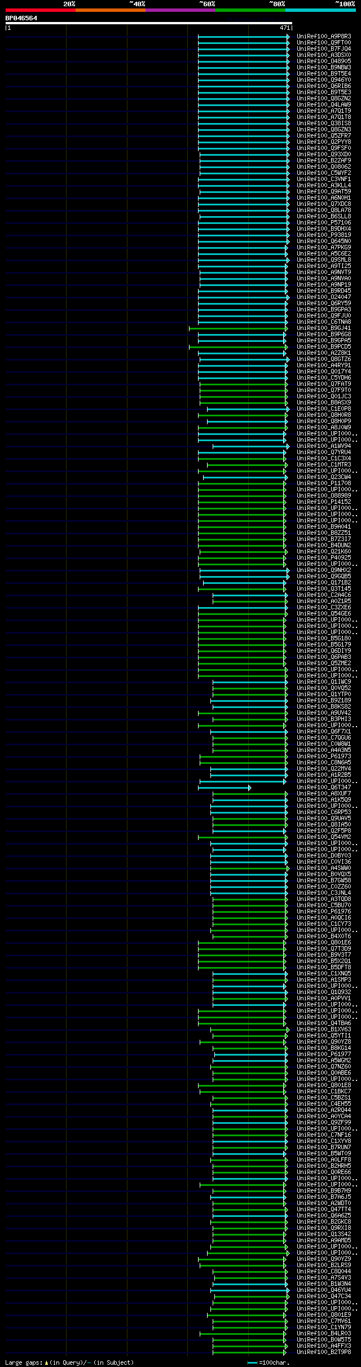Select the UniRef100_P61977 entry
This screenshot has height=1367, width=361.
coord(324,1054)
